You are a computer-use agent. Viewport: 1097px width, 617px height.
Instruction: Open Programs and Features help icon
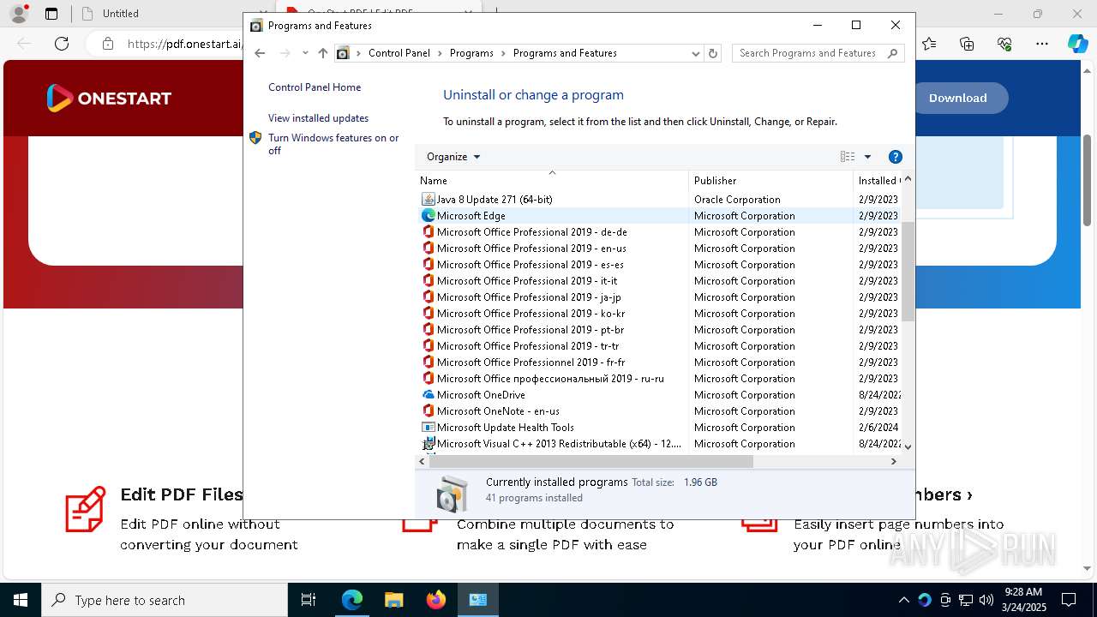[896, 157]
